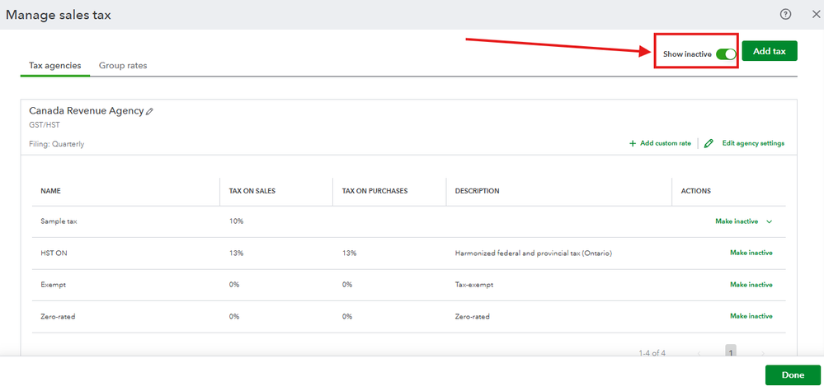Make HST ON inactive
The height and width of the screenshot is (386, 824).
click(x=751, y=253)
